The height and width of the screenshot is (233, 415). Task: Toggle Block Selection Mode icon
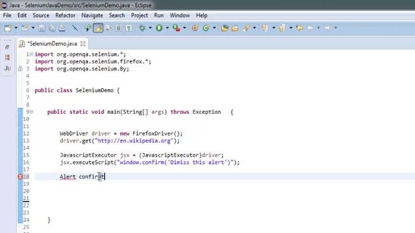(x=119, y=28)
